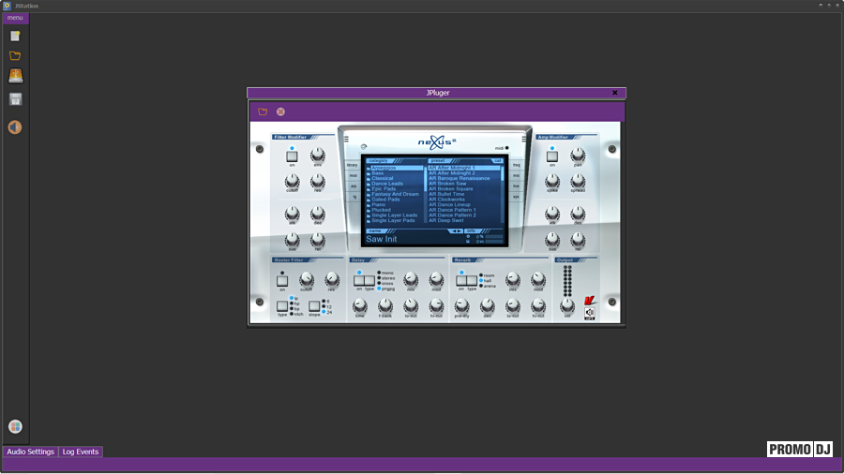This screenshot has width=844, height=474.
Task: Click the red V logo in Output section
Action: coord(590,301)
